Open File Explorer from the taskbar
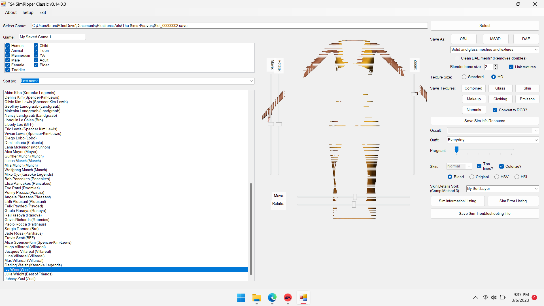 (256, 298)
